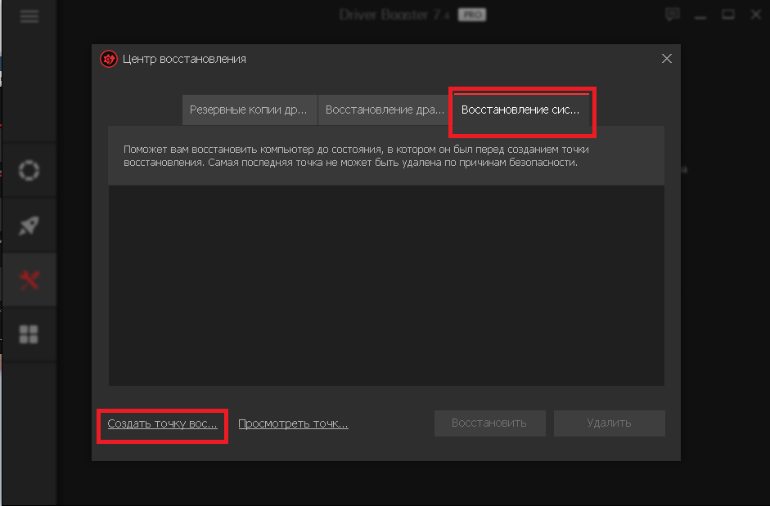Click the empty restore points list area
Screen dimensions: 770x506
[x=386, y=284]
